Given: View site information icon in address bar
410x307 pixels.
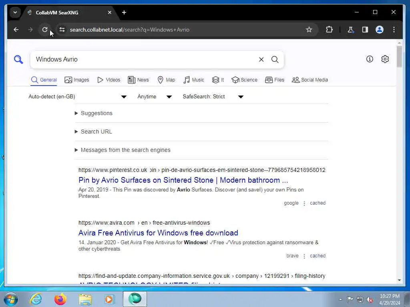Looking at the screenshot, I should coord(62,30).
